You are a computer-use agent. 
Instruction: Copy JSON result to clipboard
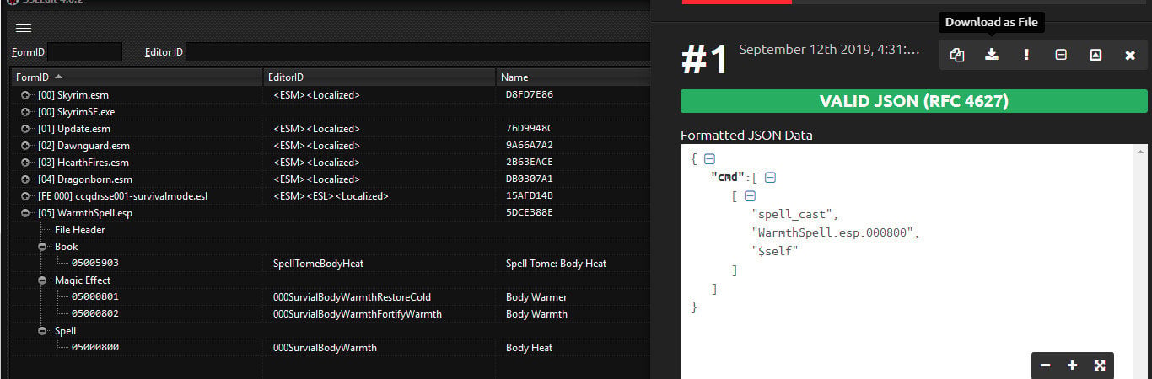click(x=957, y=55)
